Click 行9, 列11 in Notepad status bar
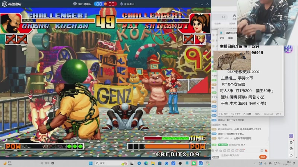This screenshot has height=167, width=298. (x=223, y=114)
